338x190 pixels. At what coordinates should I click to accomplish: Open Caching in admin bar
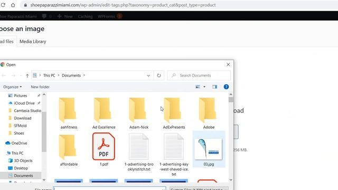[85, 16]
